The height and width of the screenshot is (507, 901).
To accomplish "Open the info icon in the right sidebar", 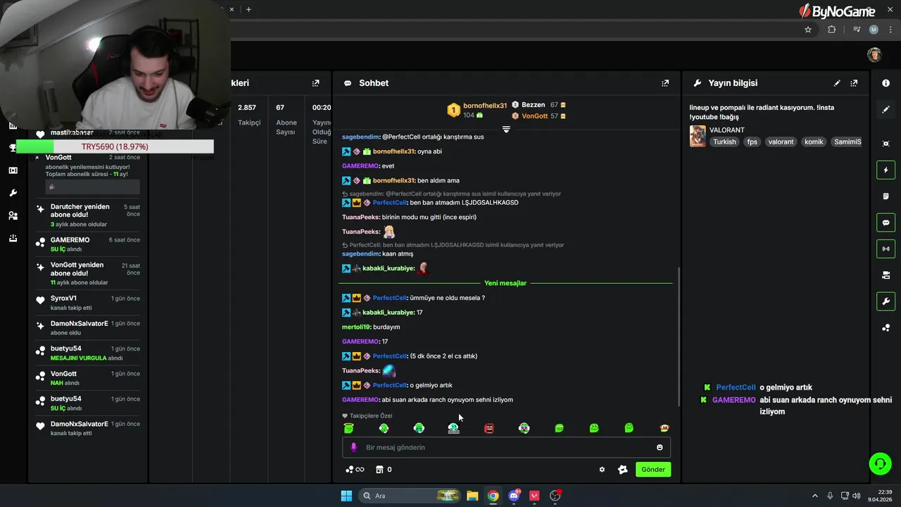I will click(886, 83).
